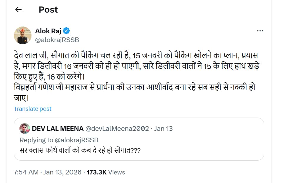
Task: Click the DEV LAL MEENA display name
Action: point(57,128)
